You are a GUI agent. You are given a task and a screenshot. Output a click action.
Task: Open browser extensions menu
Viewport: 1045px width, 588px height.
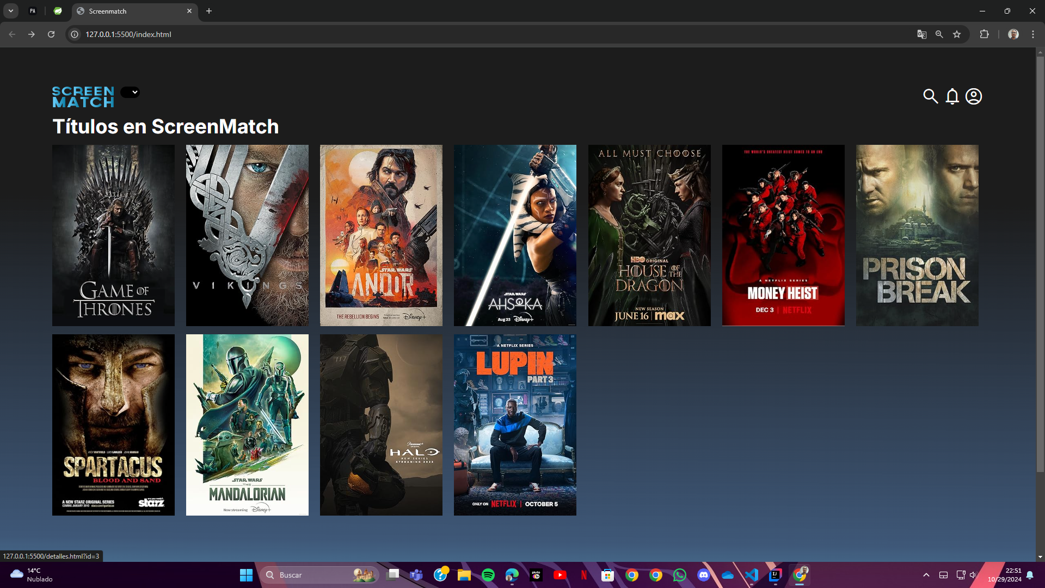tap(984, 34)
